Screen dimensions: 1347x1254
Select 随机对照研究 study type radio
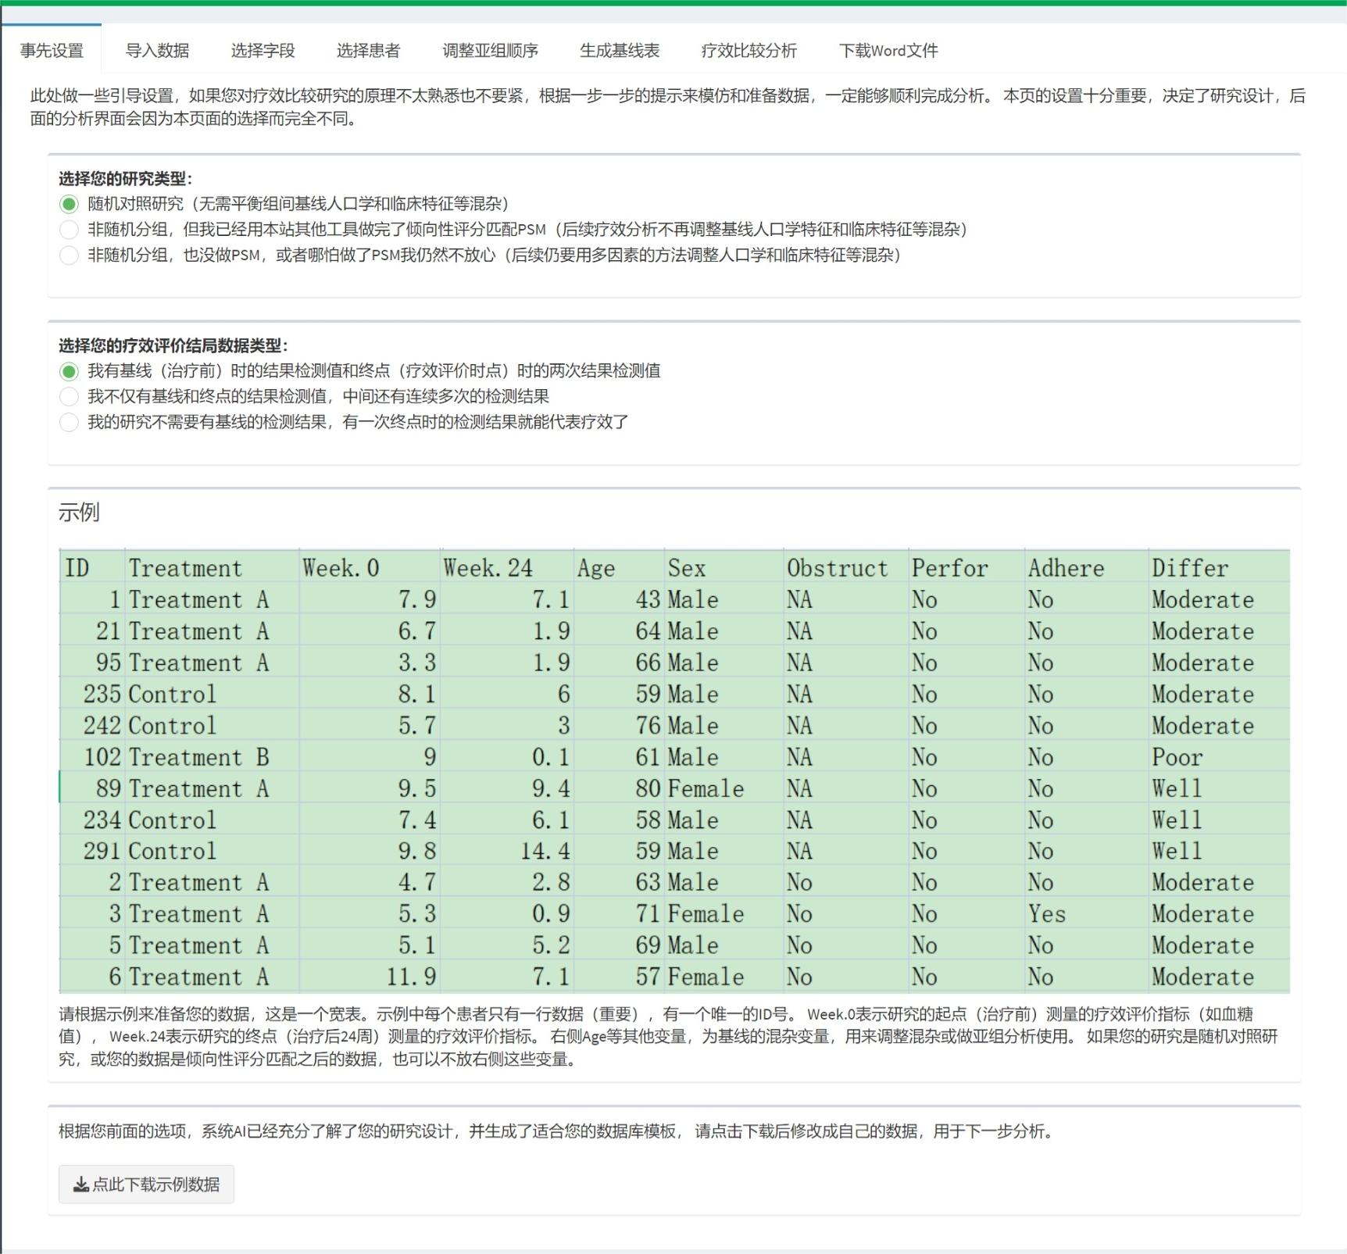[x=69, y=205]
